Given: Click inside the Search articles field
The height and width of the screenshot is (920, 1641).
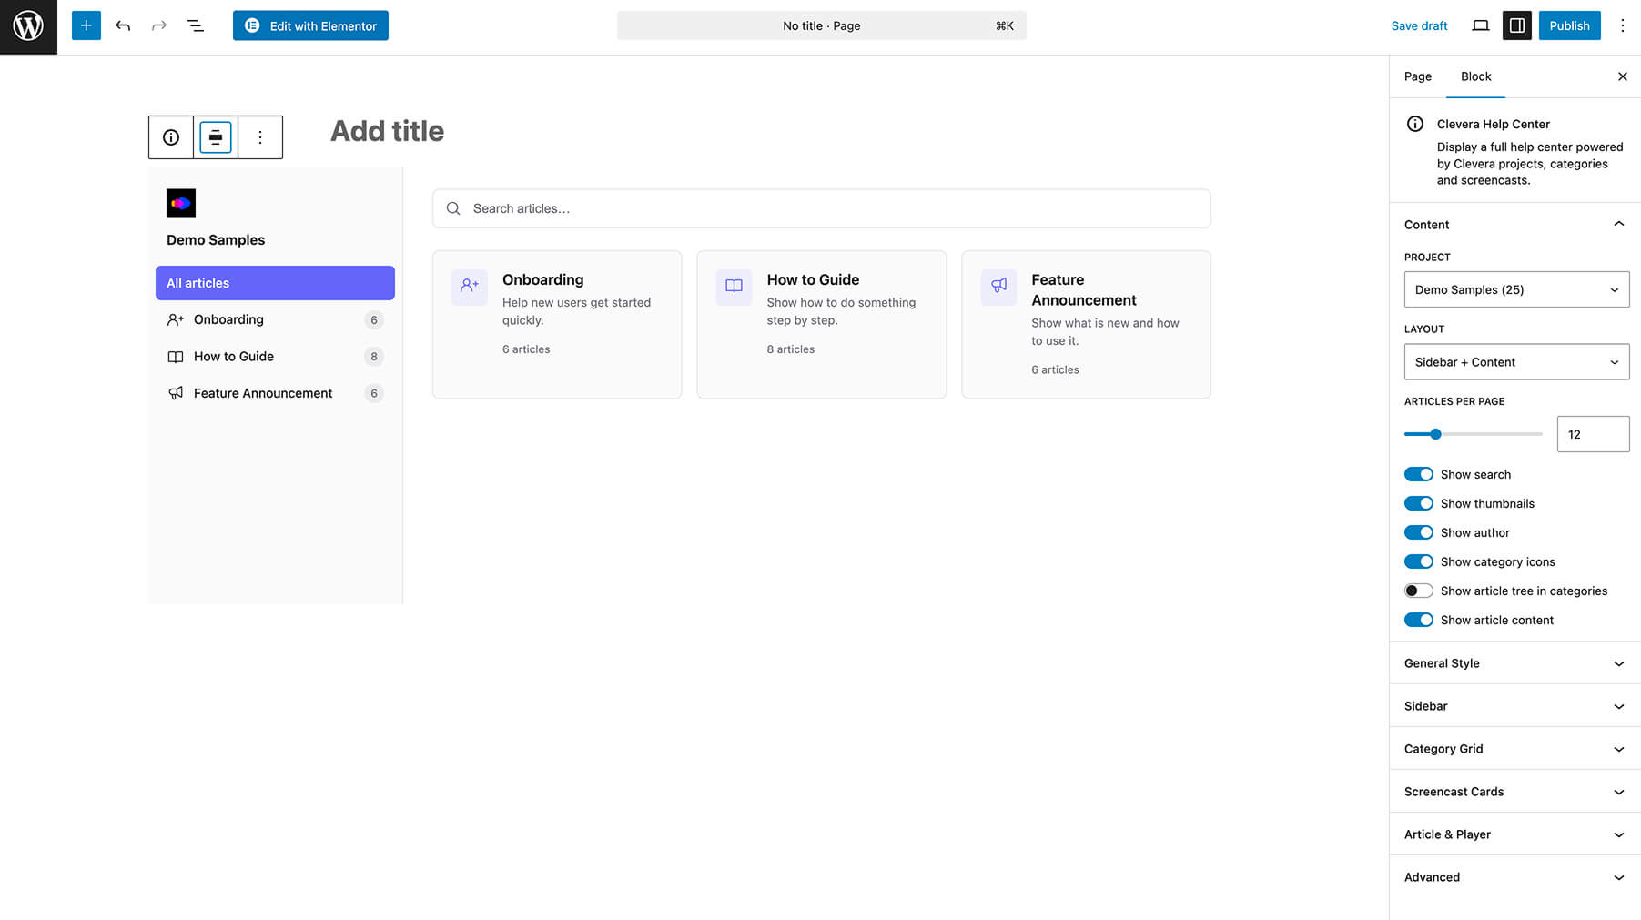Looking at the screenshot, I should point(821,208).
